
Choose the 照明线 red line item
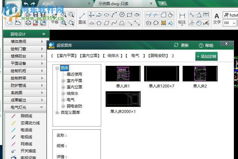tap(22, 116)
